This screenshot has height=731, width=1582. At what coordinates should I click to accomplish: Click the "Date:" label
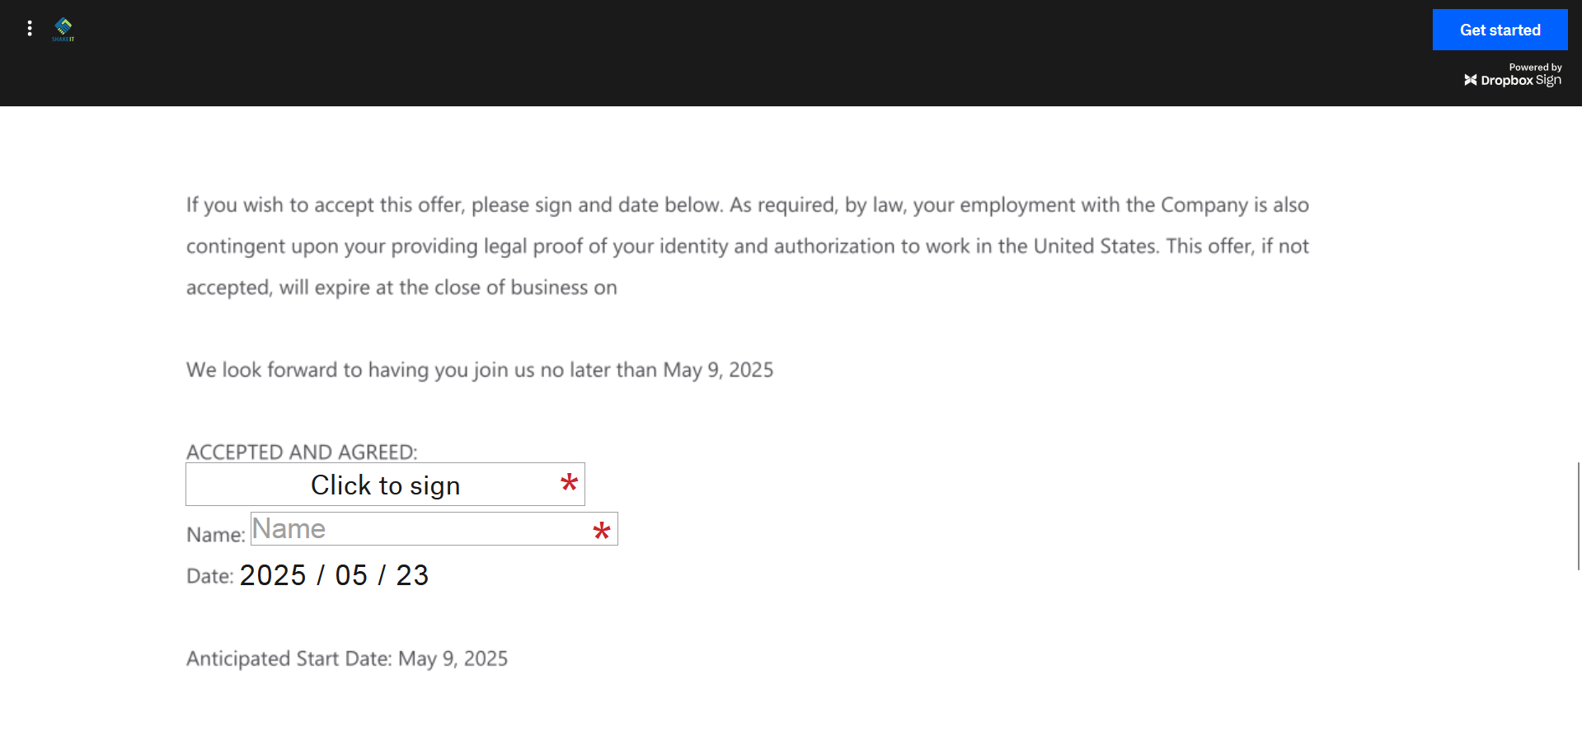pyautogui.click(x=210, y=576)
